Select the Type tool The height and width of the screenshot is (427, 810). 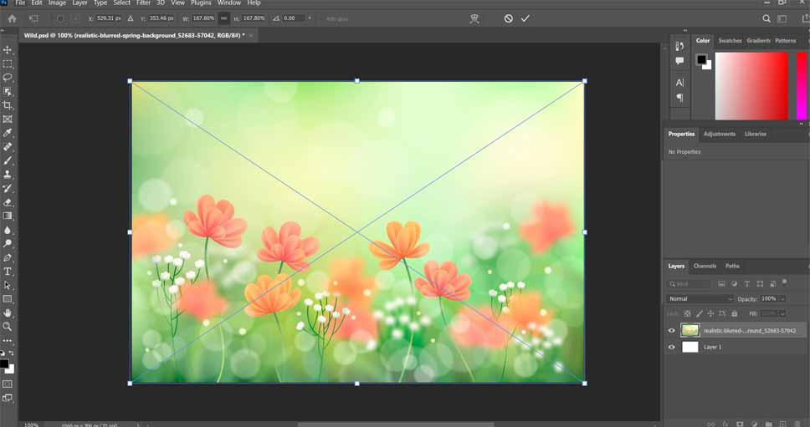point(8,272)
